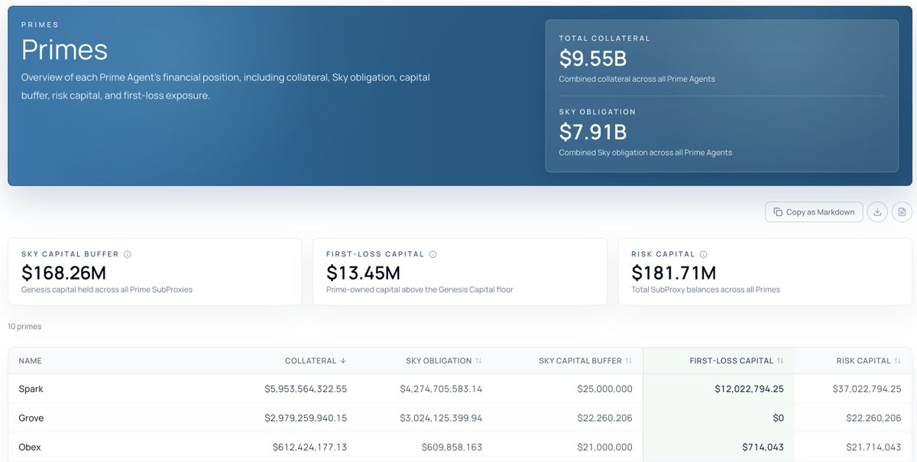The width and height of the screenshot is (917, 462).
Task: Select Spark first-loss capital $12,022,794.25
Action: [x=750, y=389]
